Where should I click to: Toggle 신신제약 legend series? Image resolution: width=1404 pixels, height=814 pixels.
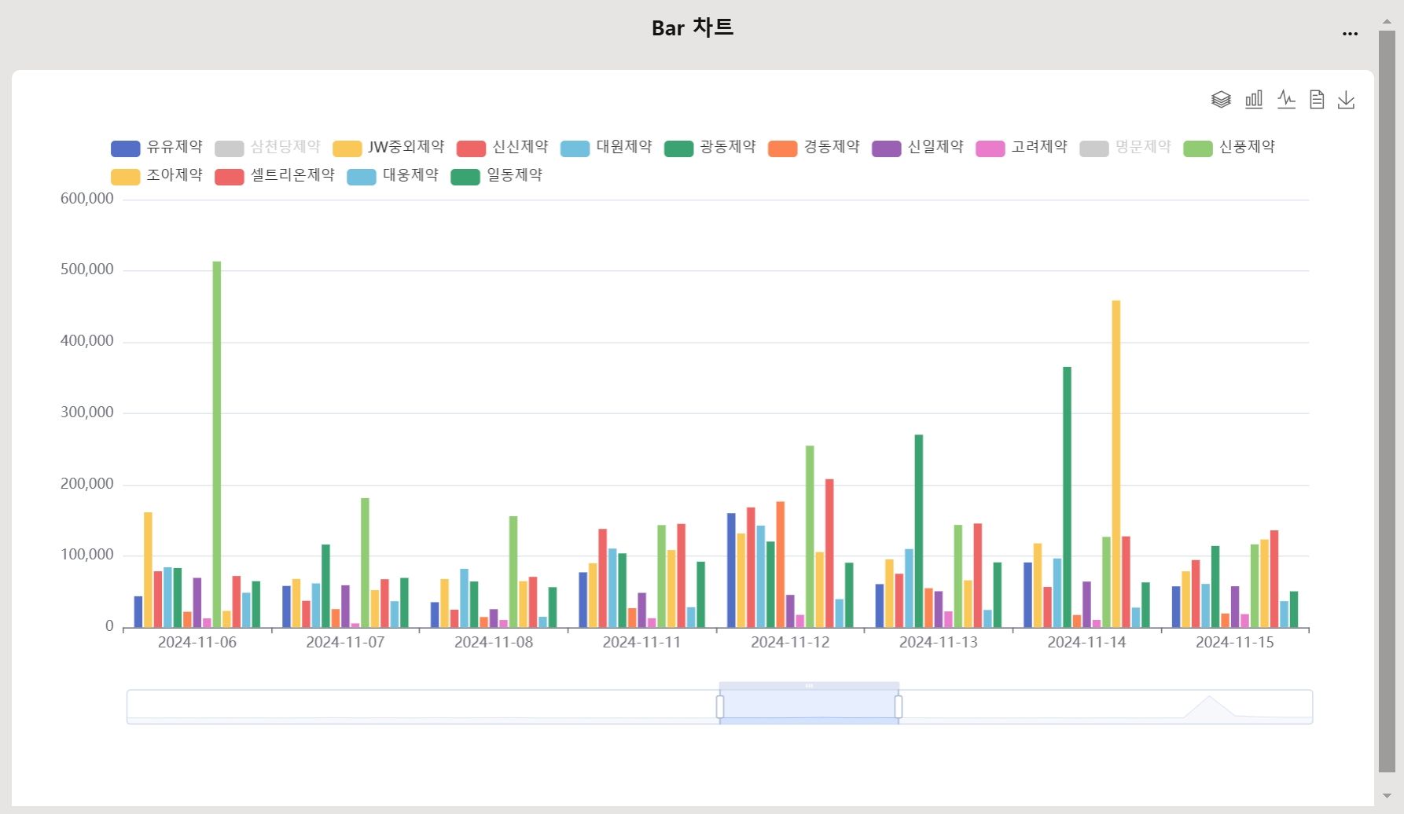pyautogui.click(x=502, y=148)
